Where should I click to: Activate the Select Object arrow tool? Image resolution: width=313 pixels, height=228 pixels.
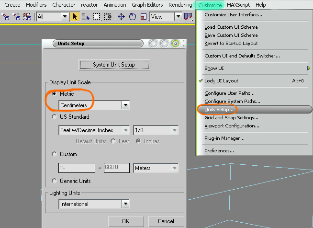pyautogui.click(x=75, y=17)
